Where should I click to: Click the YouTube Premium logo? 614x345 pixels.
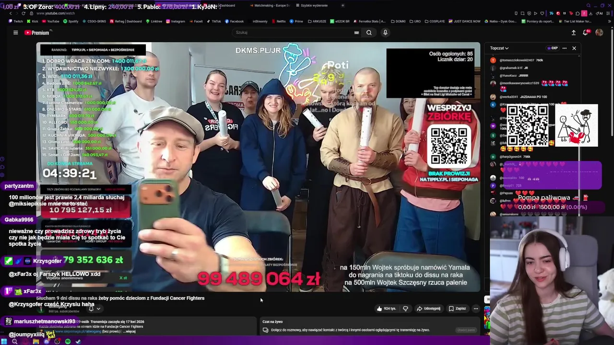(x=37, y=33)
